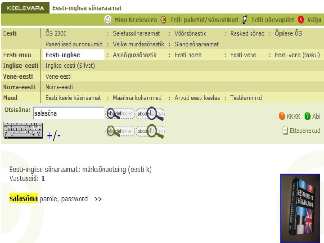Open Poeetilised sünonüümid dictionary
This screenshot has width=324, height=243.
(x=74, y=44)
